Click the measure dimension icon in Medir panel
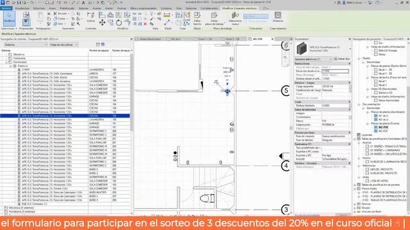The width and height of the screenshot is (410, 230). [167, 15]
